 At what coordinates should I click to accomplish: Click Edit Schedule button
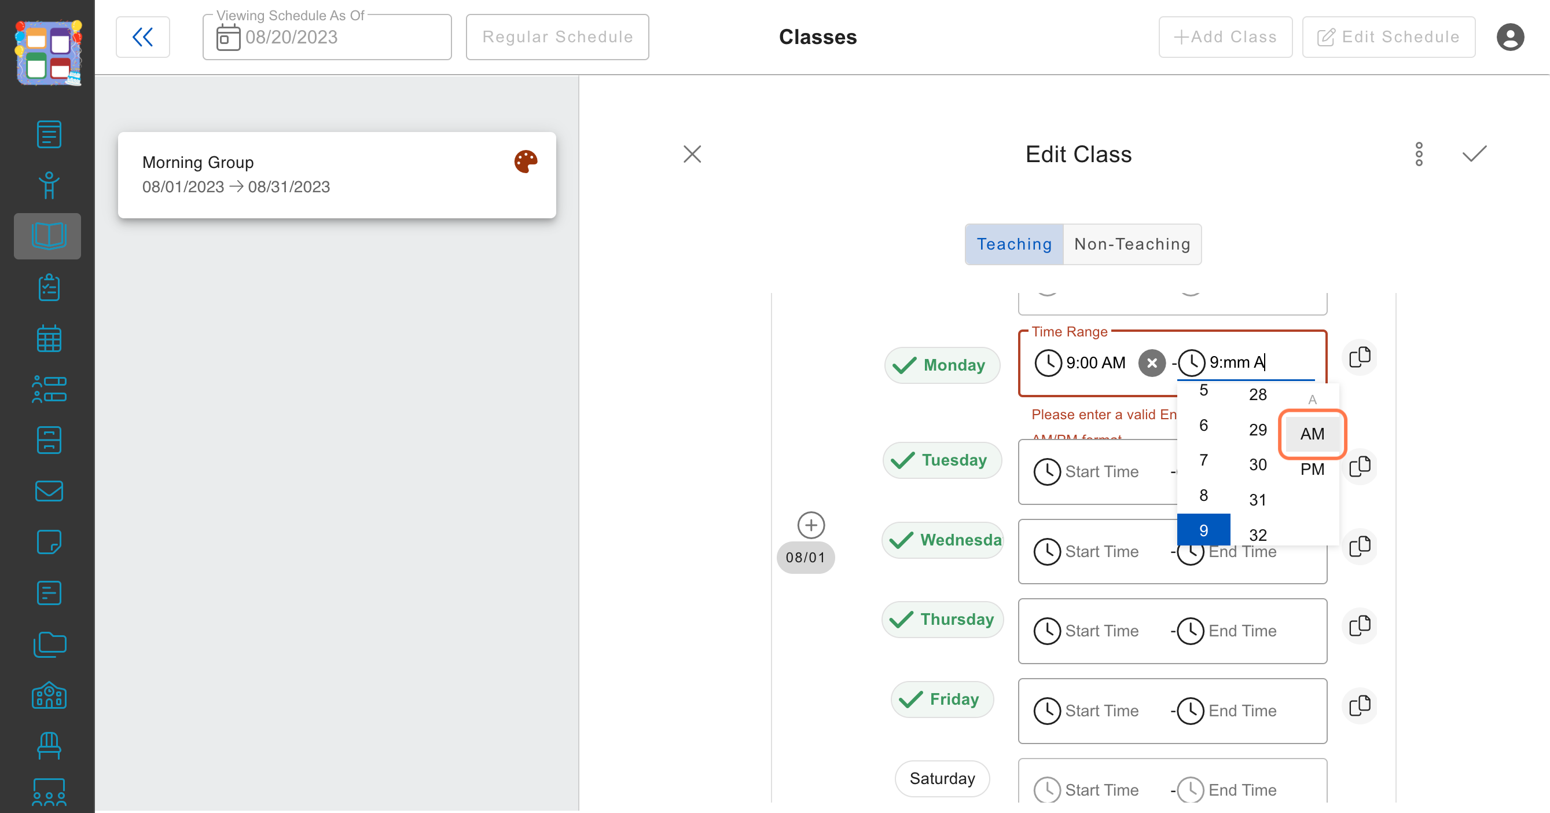(x=1388, y=37)
